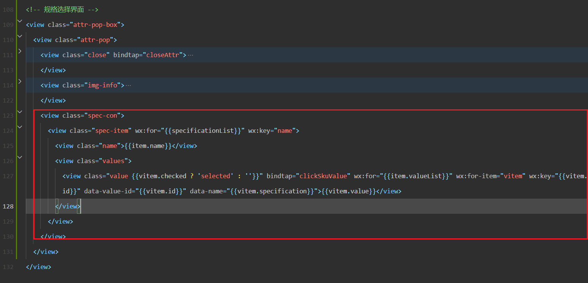Expand the folded close view at line 111
The image size is (588, 283).
click(20, 51)
